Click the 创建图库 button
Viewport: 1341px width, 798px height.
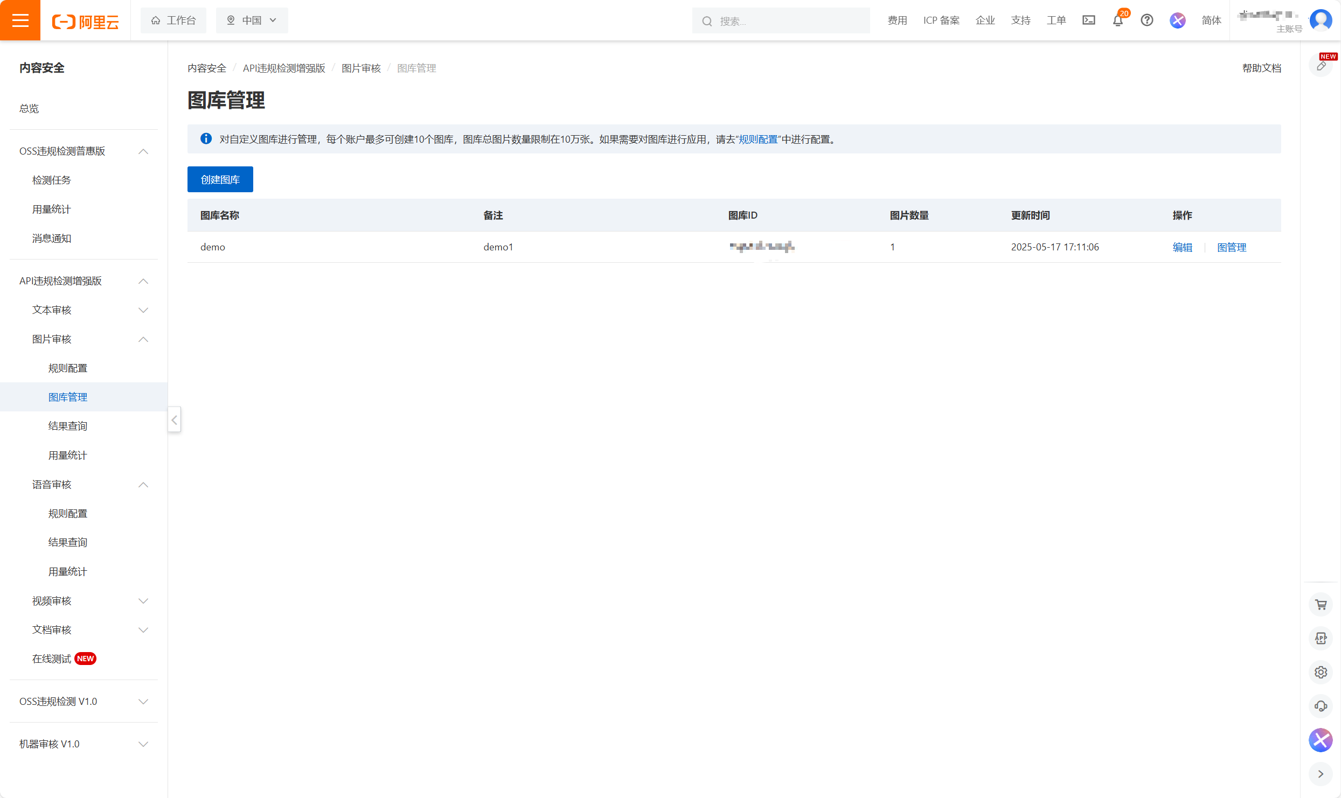(x=220, y=179)
